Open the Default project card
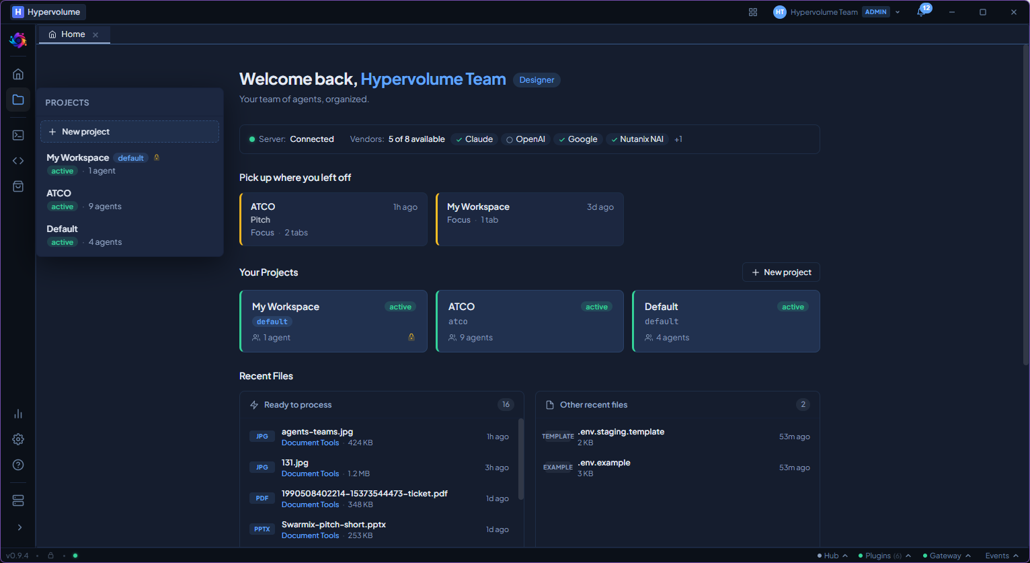This screenshot has height=563, width=1030. pyautogui.click(x=726, y=321)
